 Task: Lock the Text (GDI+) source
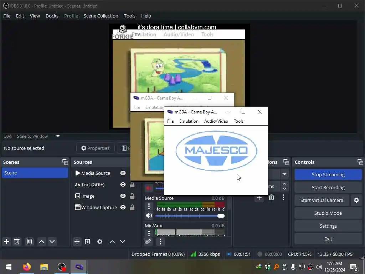(x=132, y=184)
